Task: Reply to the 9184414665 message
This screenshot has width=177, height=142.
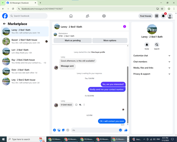Action: [x=80, y=105]
